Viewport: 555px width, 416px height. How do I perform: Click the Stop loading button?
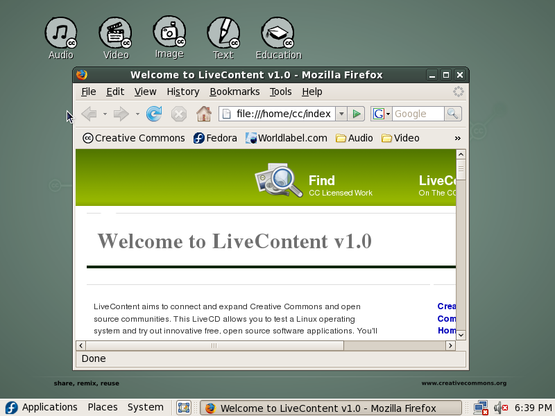pos(179,114)
